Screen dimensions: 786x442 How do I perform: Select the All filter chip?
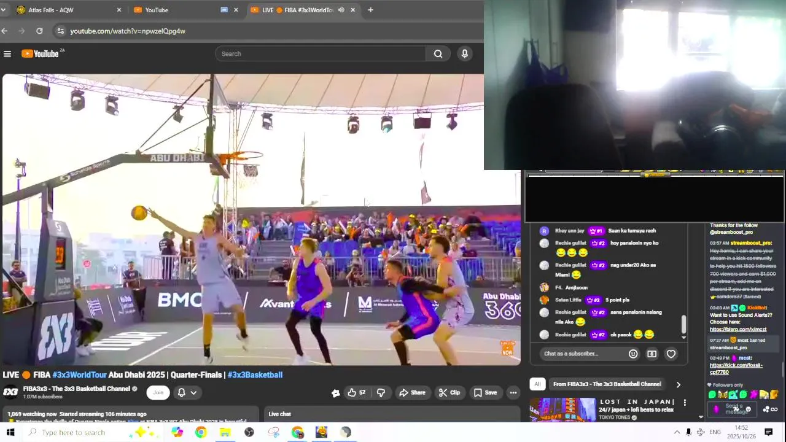(x=537, y=384)
